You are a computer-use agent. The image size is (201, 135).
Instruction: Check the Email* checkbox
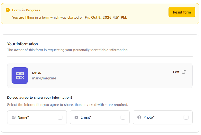pos(123,117)
